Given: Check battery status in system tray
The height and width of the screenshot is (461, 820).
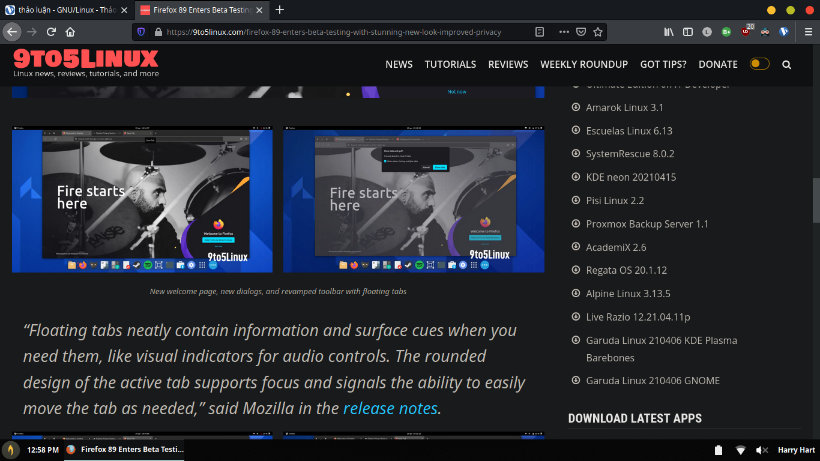Looking at the screenshot, I should click(719, 450).
